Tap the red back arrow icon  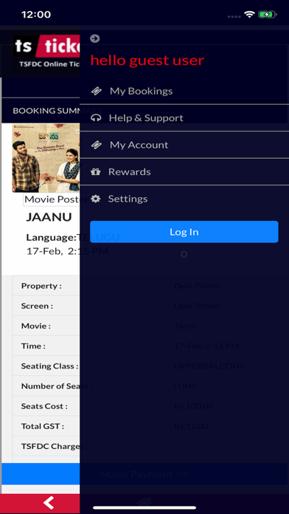[49, 502]
